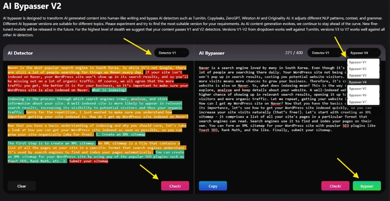Click Check! in the AI Bypasser panel

[335, 186]
